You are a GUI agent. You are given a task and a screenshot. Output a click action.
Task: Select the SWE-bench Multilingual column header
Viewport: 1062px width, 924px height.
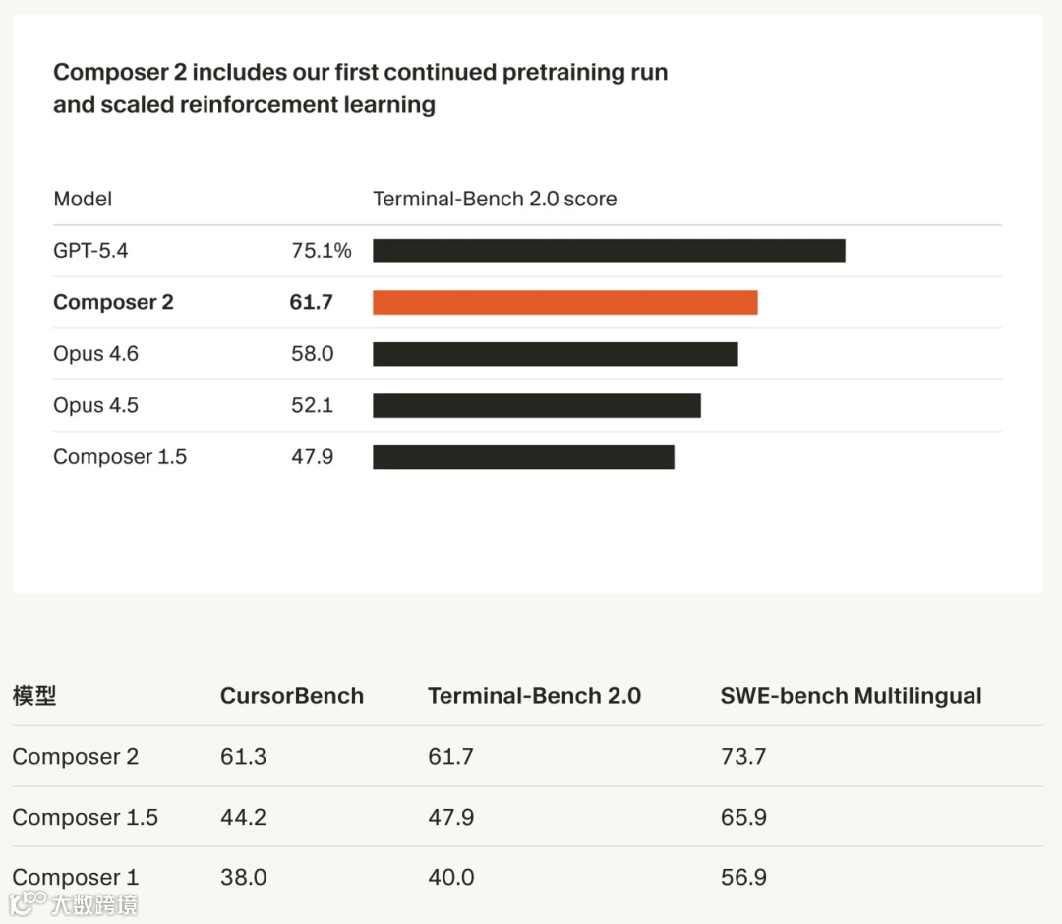pos(851,696)
